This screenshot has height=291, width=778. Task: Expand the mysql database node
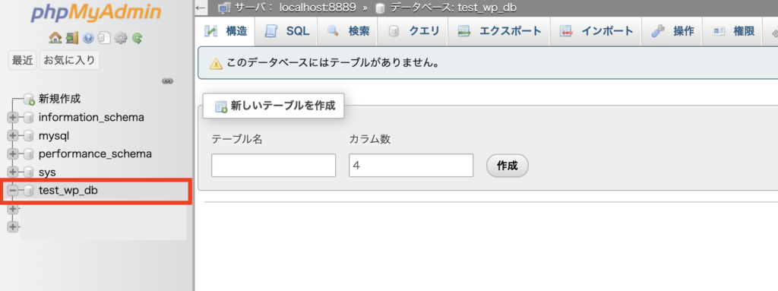pyautogui.click(x=13, y=135)
